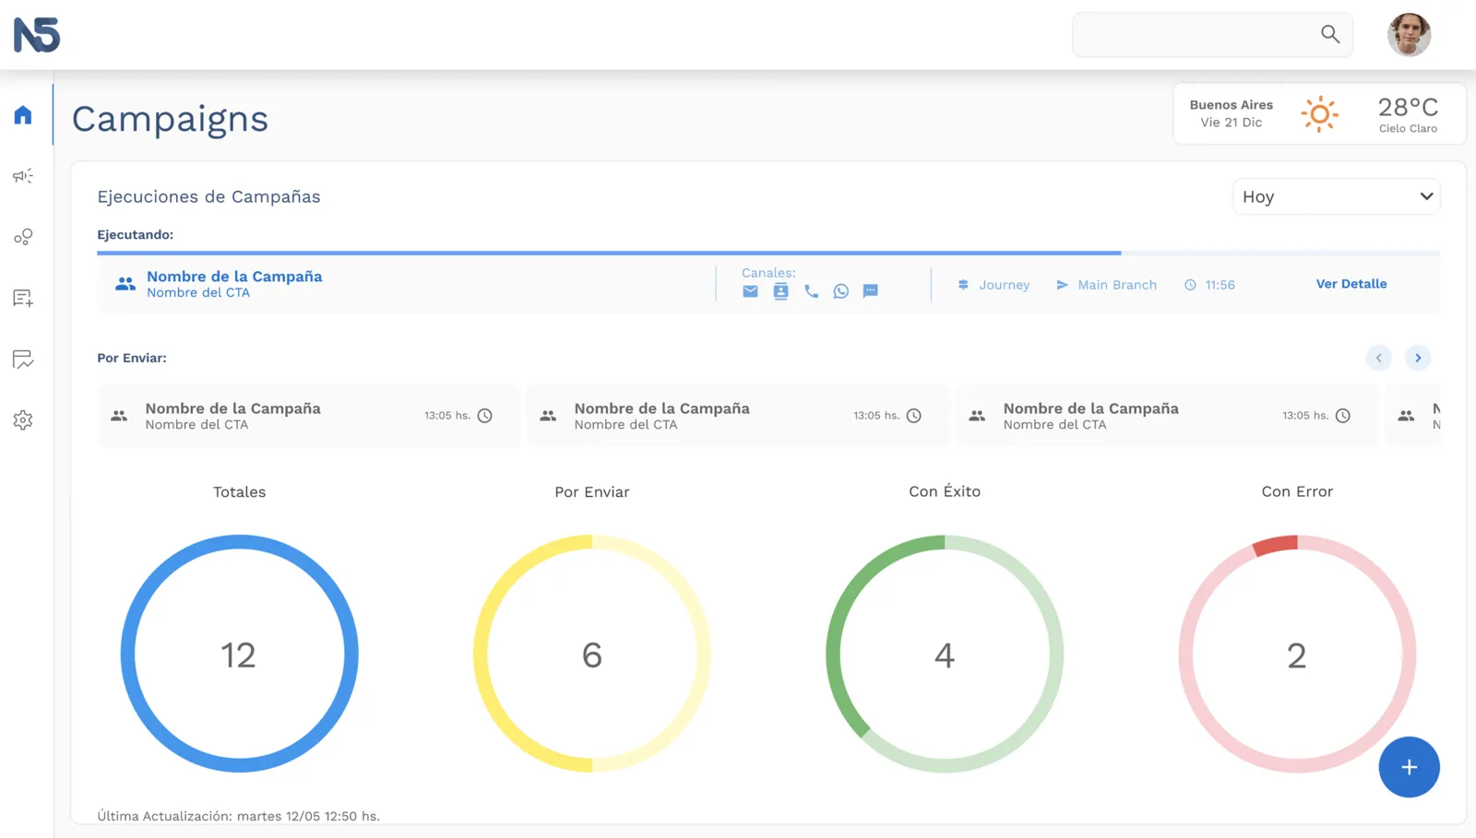
Task: Click the Campaigns page title
Action: pyautogui.click(x=170, y=119)
